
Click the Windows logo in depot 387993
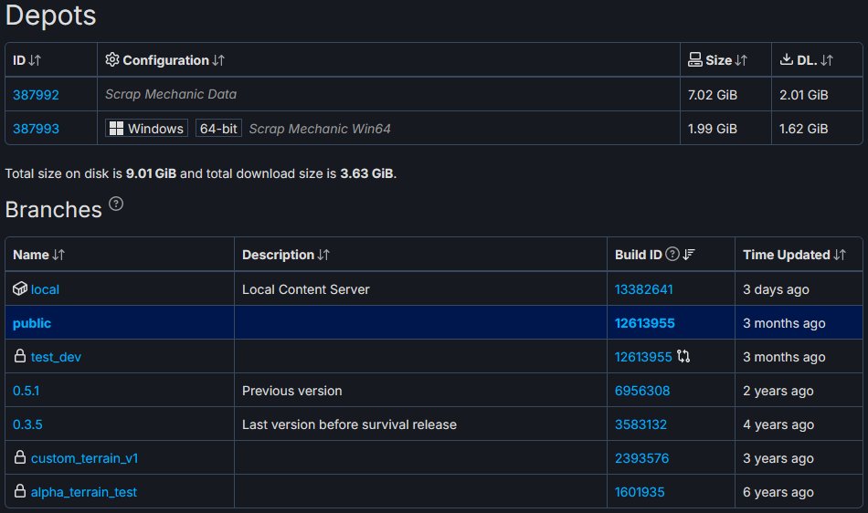pos(116,128)
